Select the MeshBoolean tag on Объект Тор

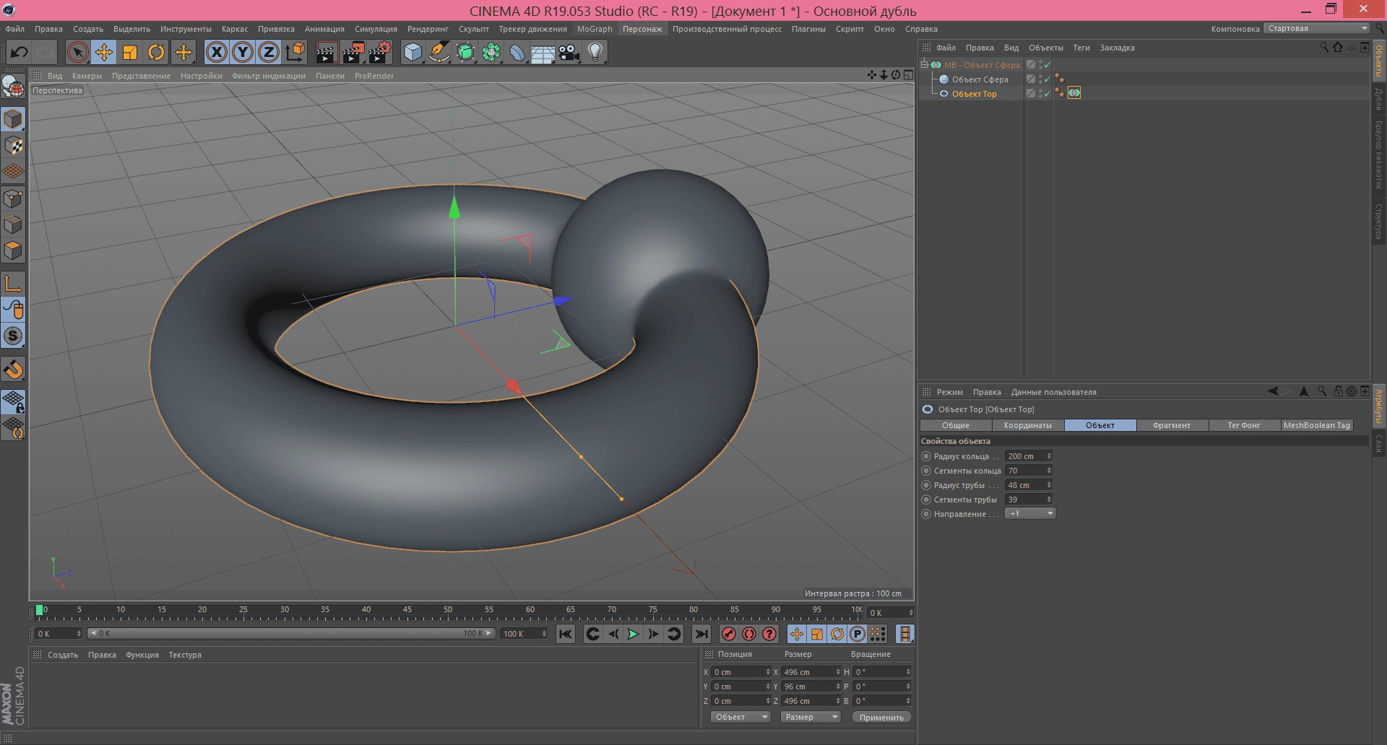click(x=1074, y=92)
